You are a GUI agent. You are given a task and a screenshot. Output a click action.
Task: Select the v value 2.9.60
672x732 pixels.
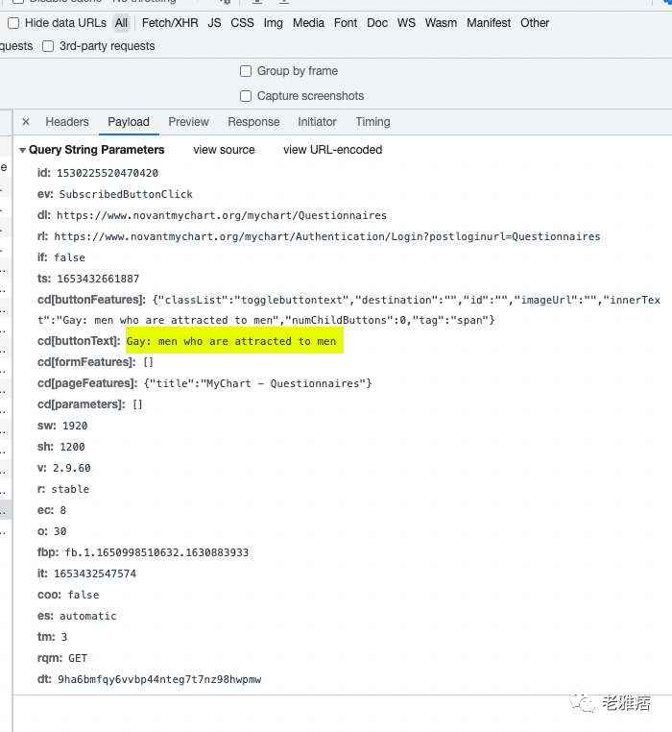click(71, 468)
